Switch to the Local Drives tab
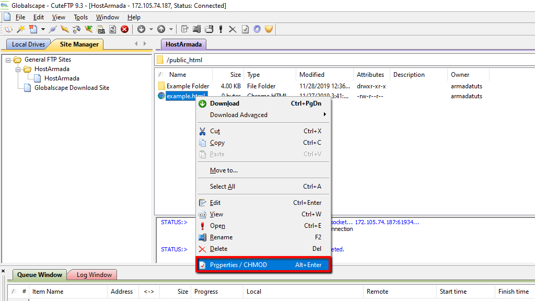This screenshot has width=535, height=301. tap(28, 44)
